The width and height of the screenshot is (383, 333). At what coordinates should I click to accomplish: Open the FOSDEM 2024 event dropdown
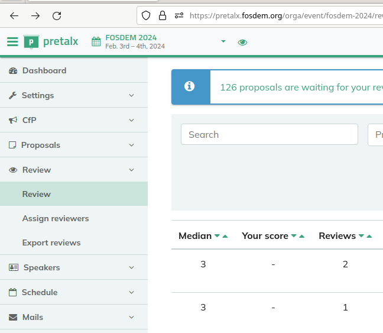pyautogui.click(x=223, y=41)
